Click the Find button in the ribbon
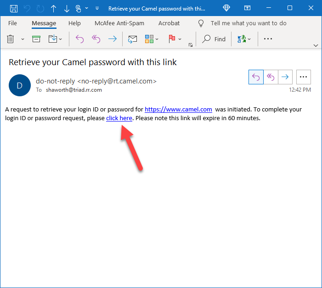 point(214,39)
